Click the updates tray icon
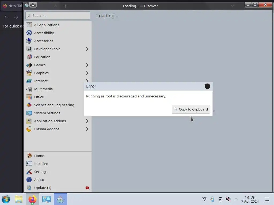 pos(212,199)
